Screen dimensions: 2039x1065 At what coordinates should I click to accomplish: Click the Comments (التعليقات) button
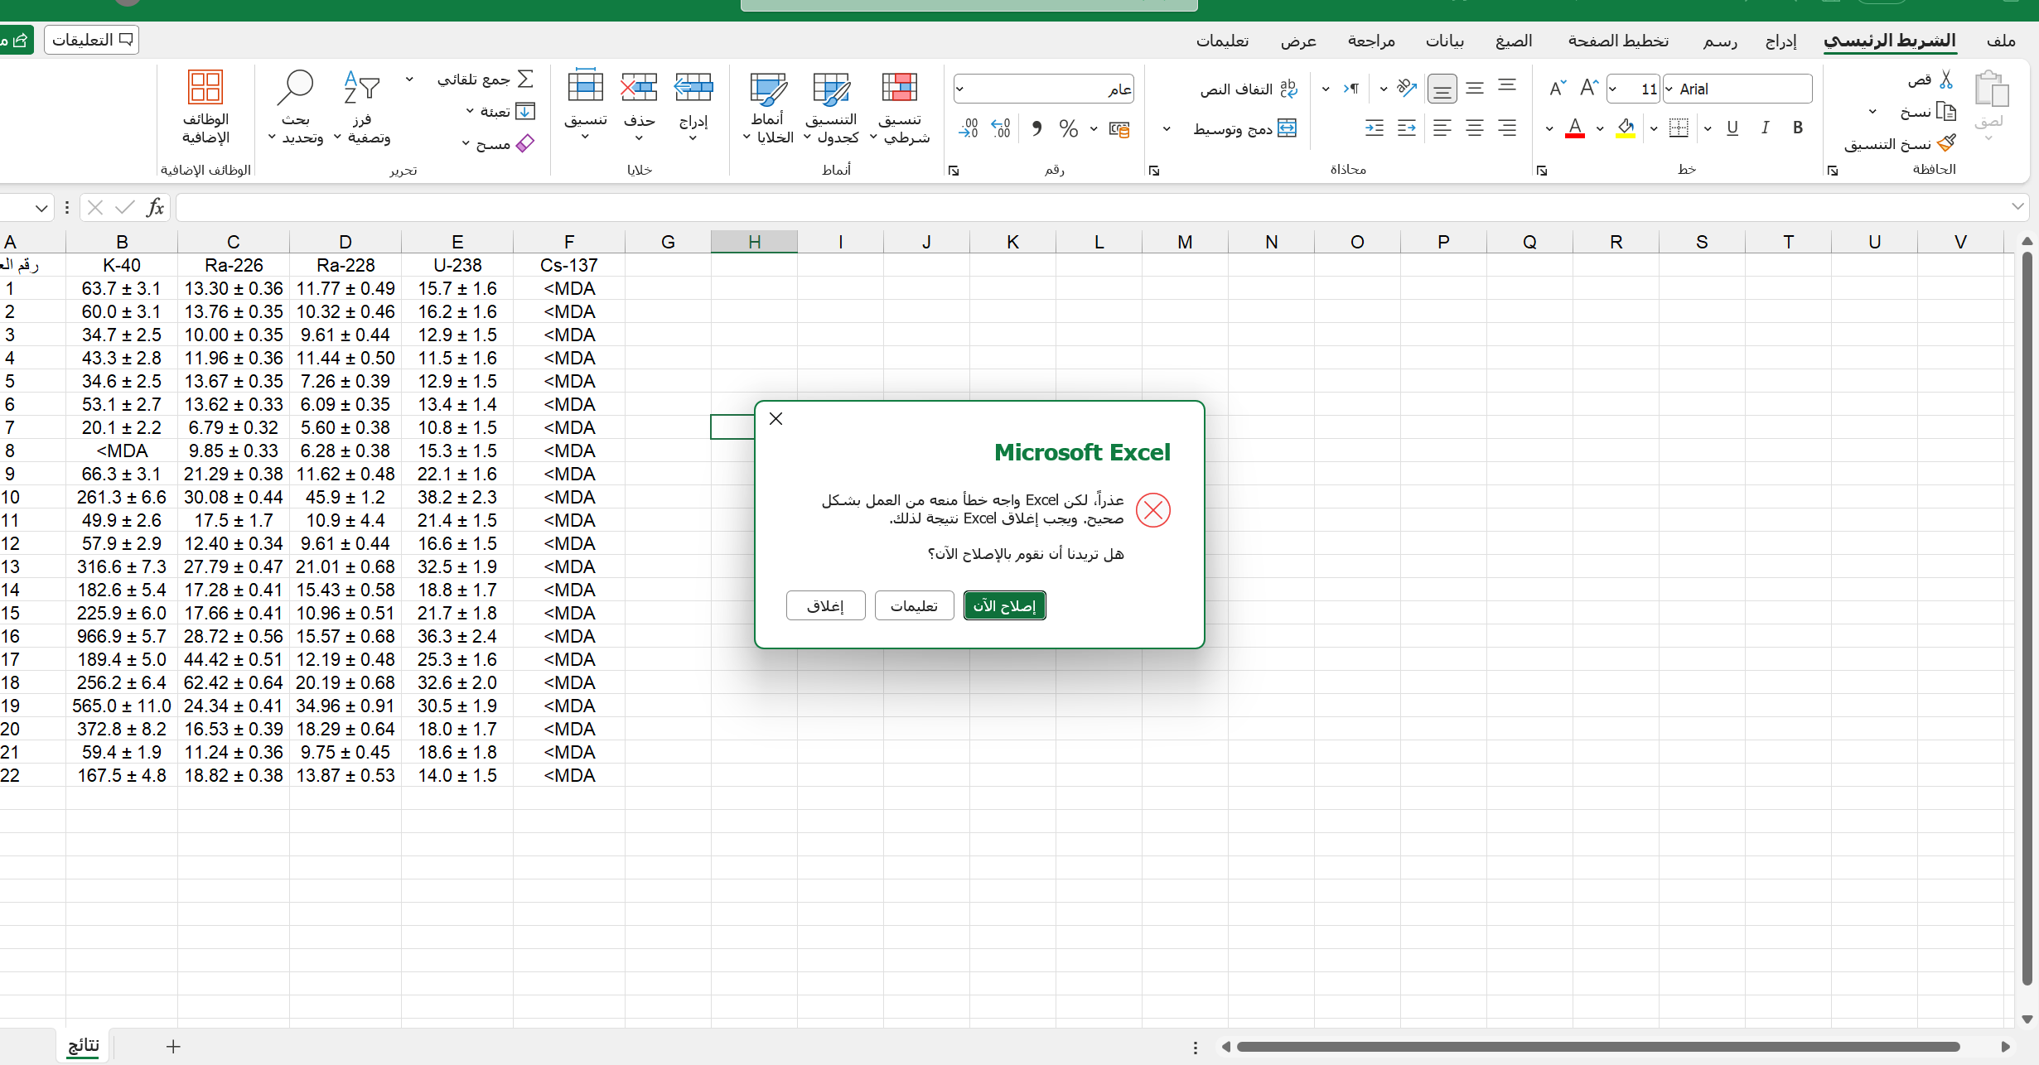(91, 40)
